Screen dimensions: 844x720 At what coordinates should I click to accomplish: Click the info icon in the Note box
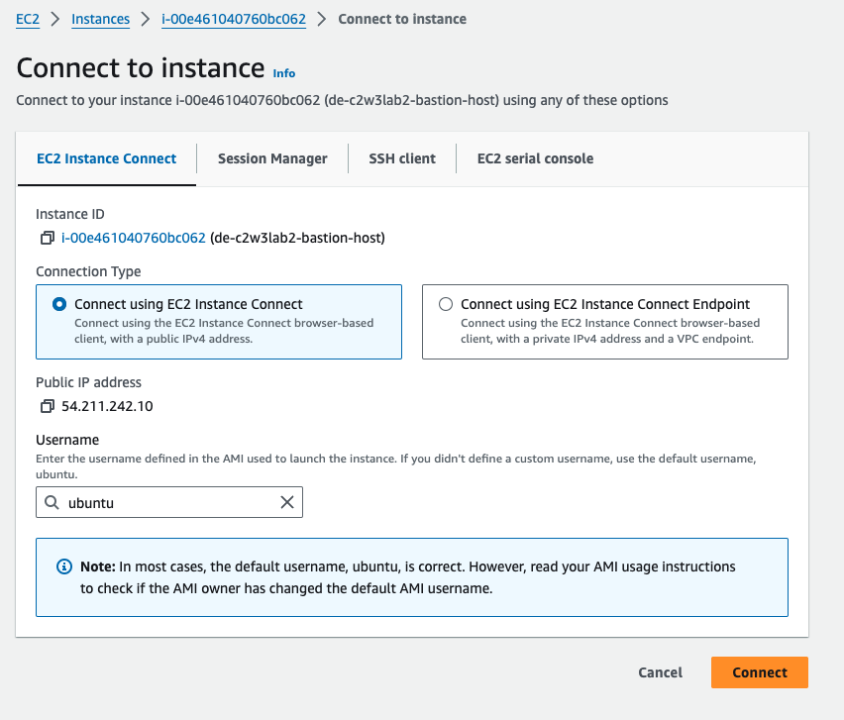click(64, 566)
